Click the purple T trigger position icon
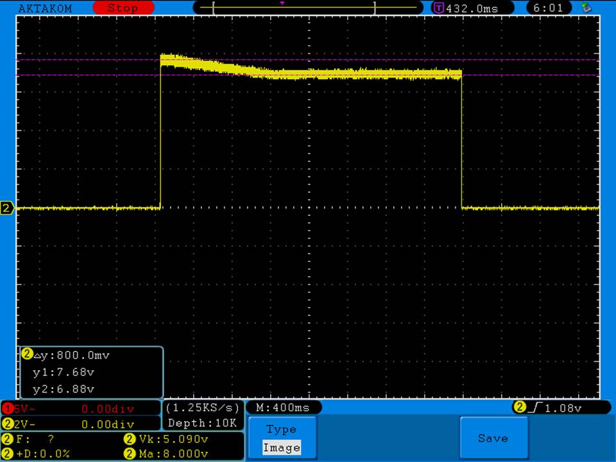 439,8
